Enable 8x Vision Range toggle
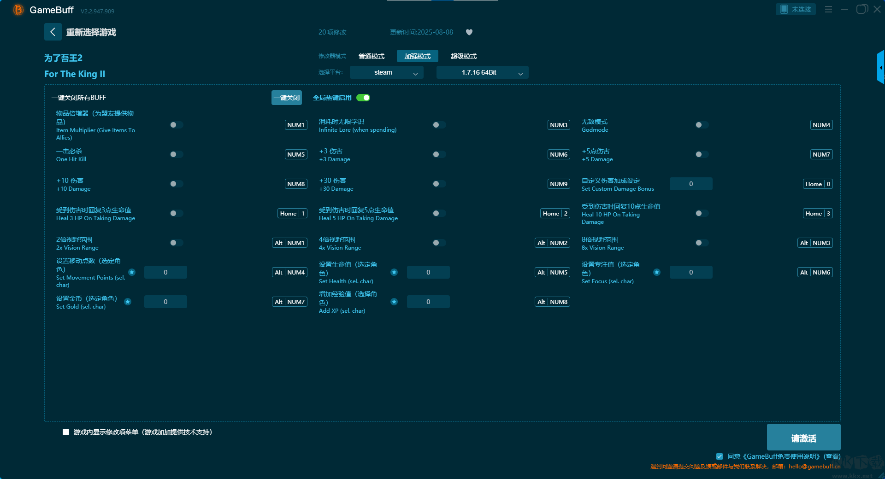The width and height of the screenshot is (885, 479). (702, 243)
